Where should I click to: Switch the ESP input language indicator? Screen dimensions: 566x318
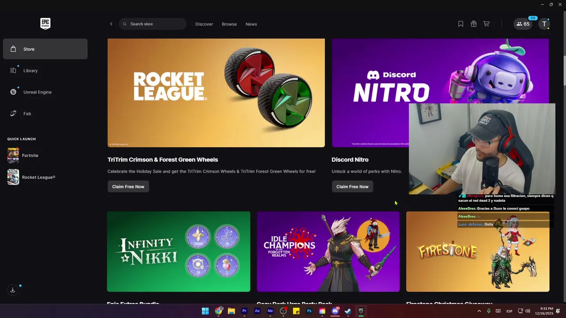tap(509, 311)
